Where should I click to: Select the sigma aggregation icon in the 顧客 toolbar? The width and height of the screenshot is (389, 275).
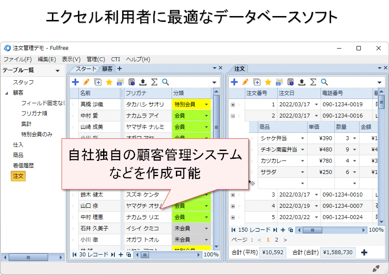pos(154,82)
